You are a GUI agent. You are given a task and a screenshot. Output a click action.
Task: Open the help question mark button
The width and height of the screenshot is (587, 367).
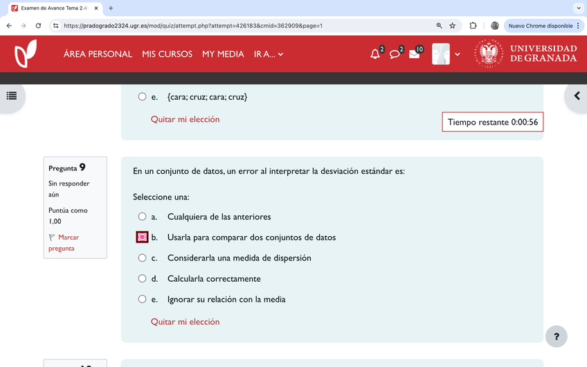(x=556, y=337)
